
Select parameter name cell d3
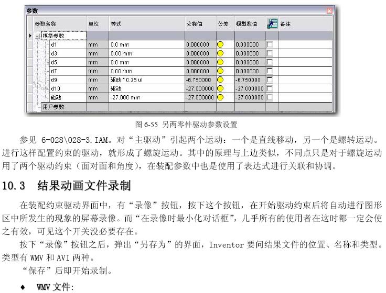point(68,53)
